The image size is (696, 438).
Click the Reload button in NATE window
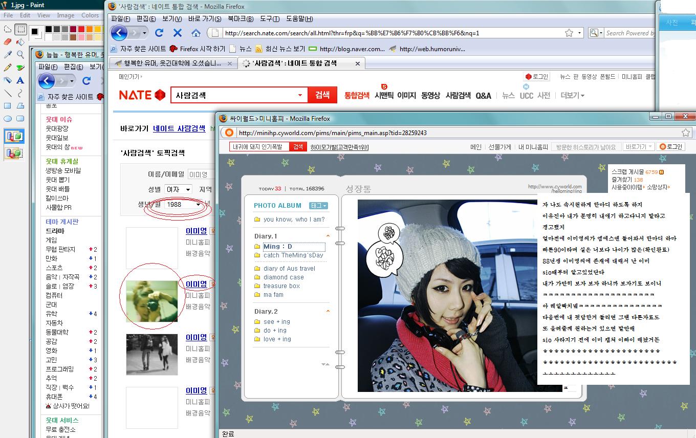click(159, 33)
